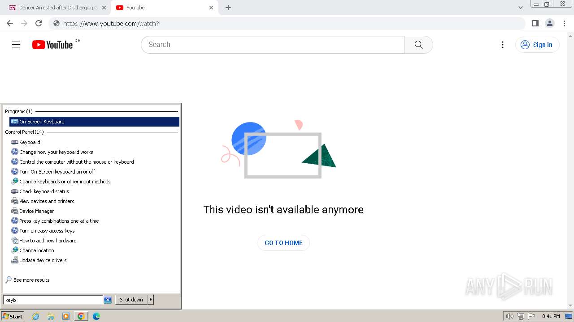Click the taskbar clock 8:41 PM
This screenshot has height=322, width=574.
click(551, 316)
